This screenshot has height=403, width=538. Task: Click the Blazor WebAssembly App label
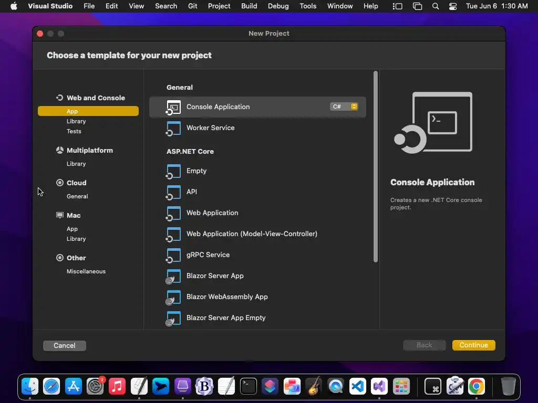click(227, 297)
